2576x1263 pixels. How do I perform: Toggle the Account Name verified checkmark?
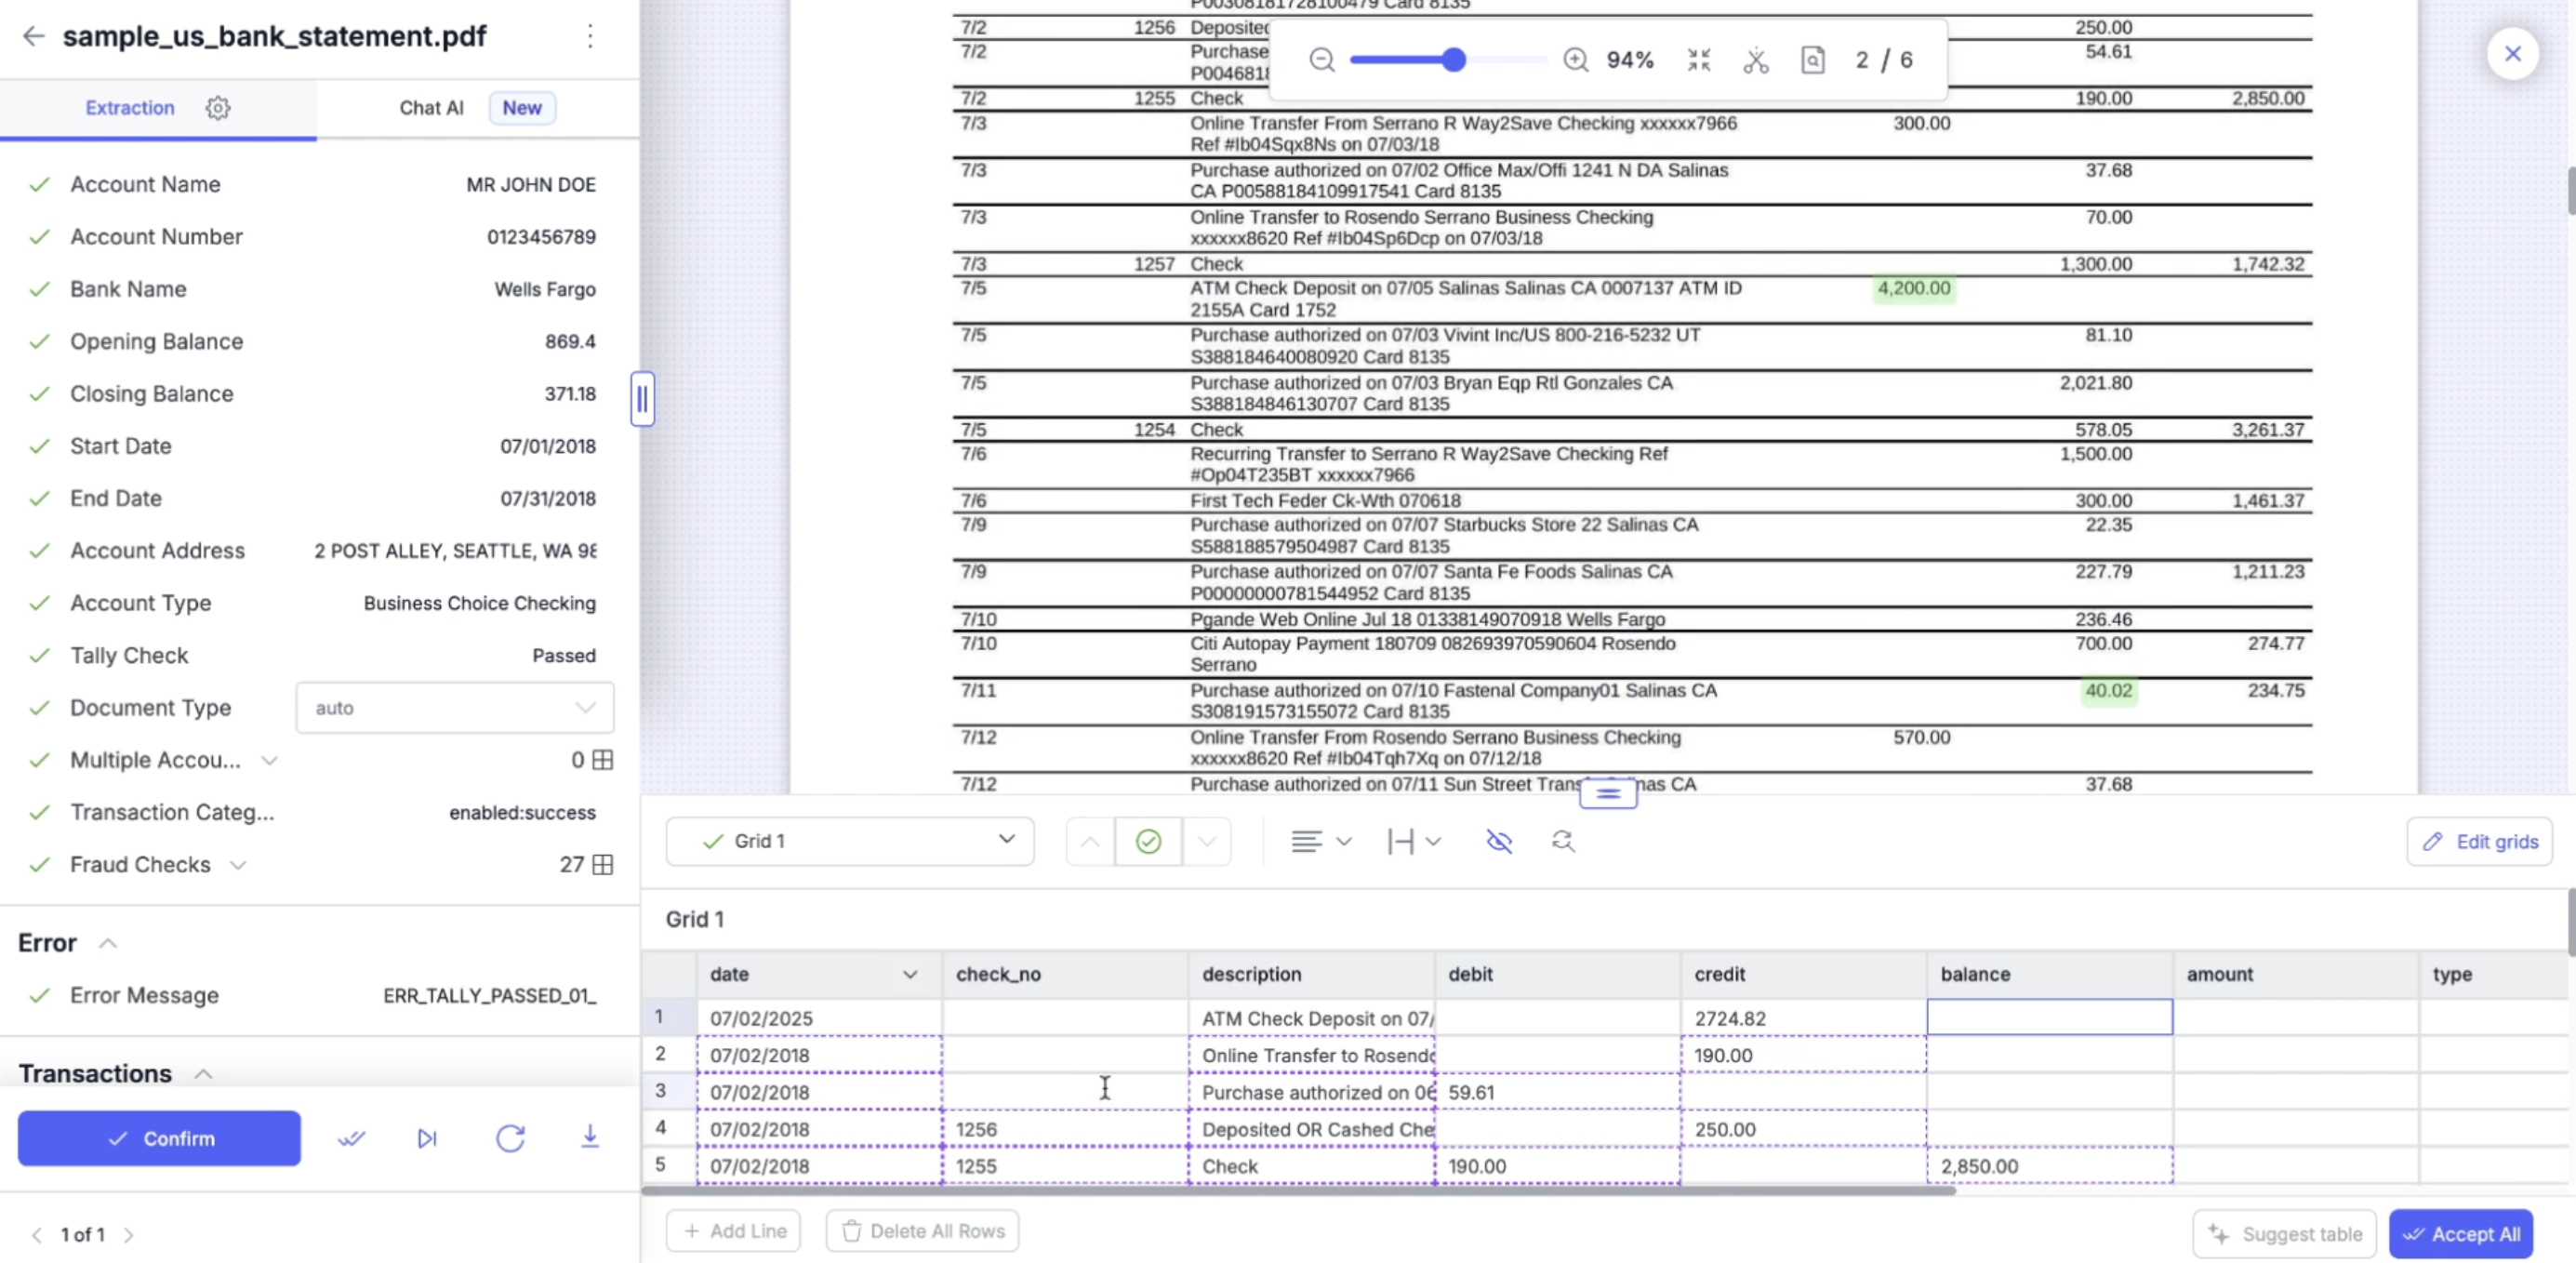(x=40, y=185)
